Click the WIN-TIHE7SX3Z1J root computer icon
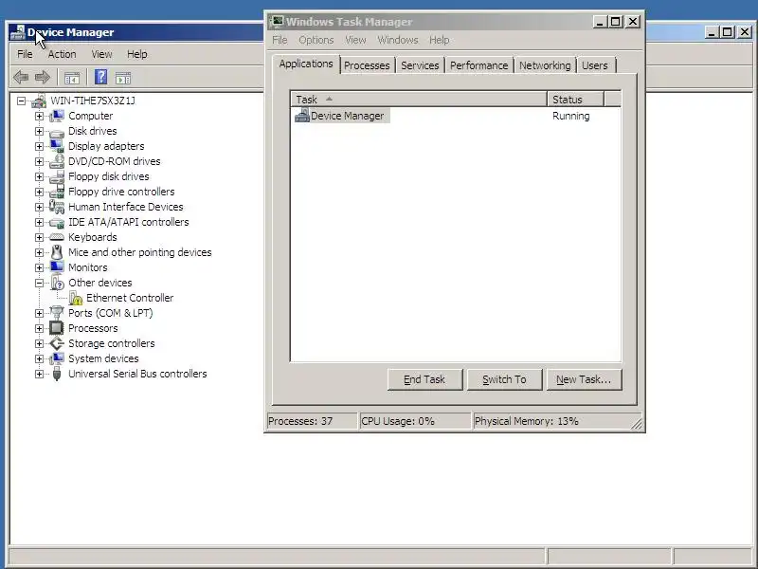Viewport: 758px width, 569px height. click(x=39, y=101)
